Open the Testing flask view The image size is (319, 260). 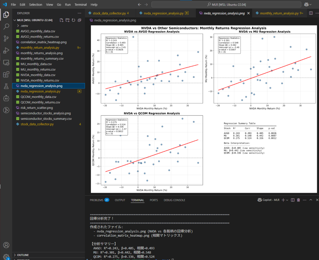coord(6,86)
